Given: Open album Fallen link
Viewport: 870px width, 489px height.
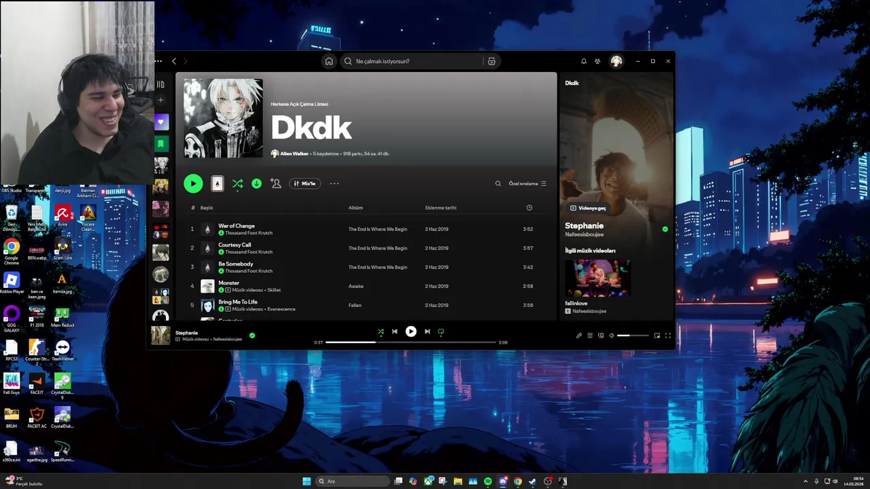Looking at the screenshot, I should (x=355, y=305).
